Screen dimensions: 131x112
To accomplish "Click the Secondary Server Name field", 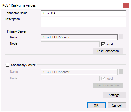I will pos(79,72).
